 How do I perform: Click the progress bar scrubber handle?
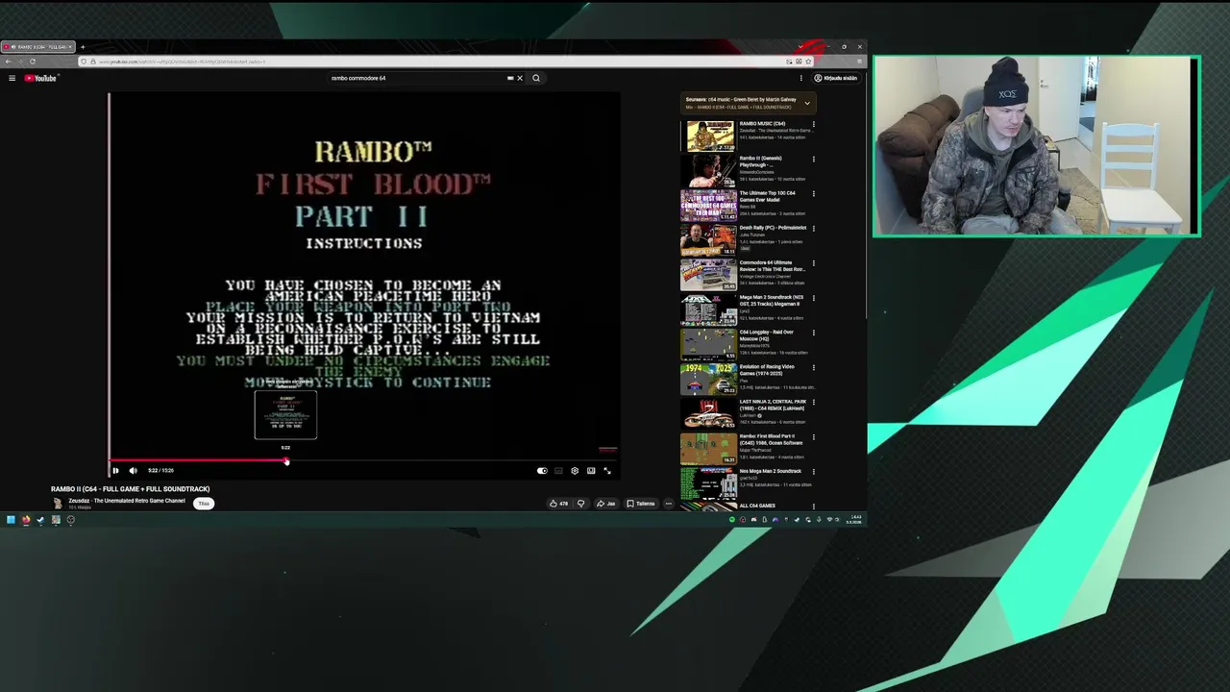click(285, 460)
